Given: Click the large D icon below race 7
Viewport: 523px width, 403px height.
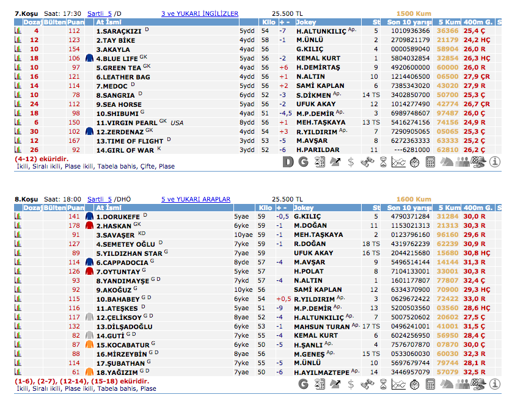Looking at the screenshot, I should click(288, 162).
